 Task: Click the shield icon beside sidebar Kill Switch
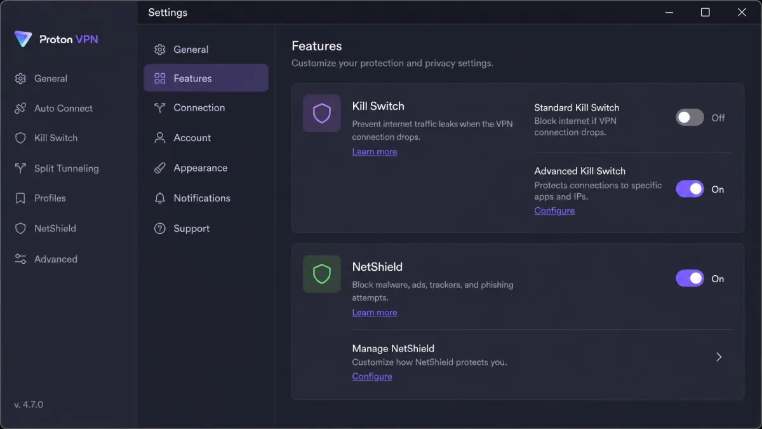pos(20,138)
